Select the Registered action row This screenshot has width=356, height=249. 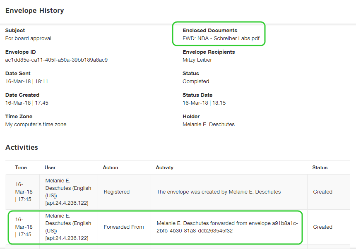(x=116, y=192)
